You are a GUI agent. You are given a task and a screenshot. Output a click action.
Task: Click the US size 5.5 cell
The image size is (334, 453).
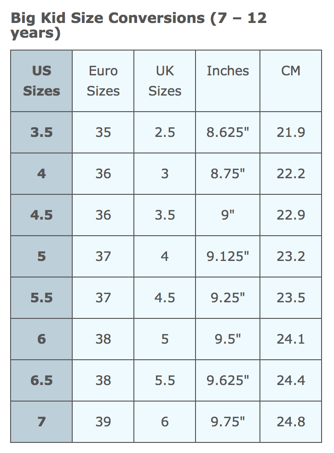coord(41,298)
